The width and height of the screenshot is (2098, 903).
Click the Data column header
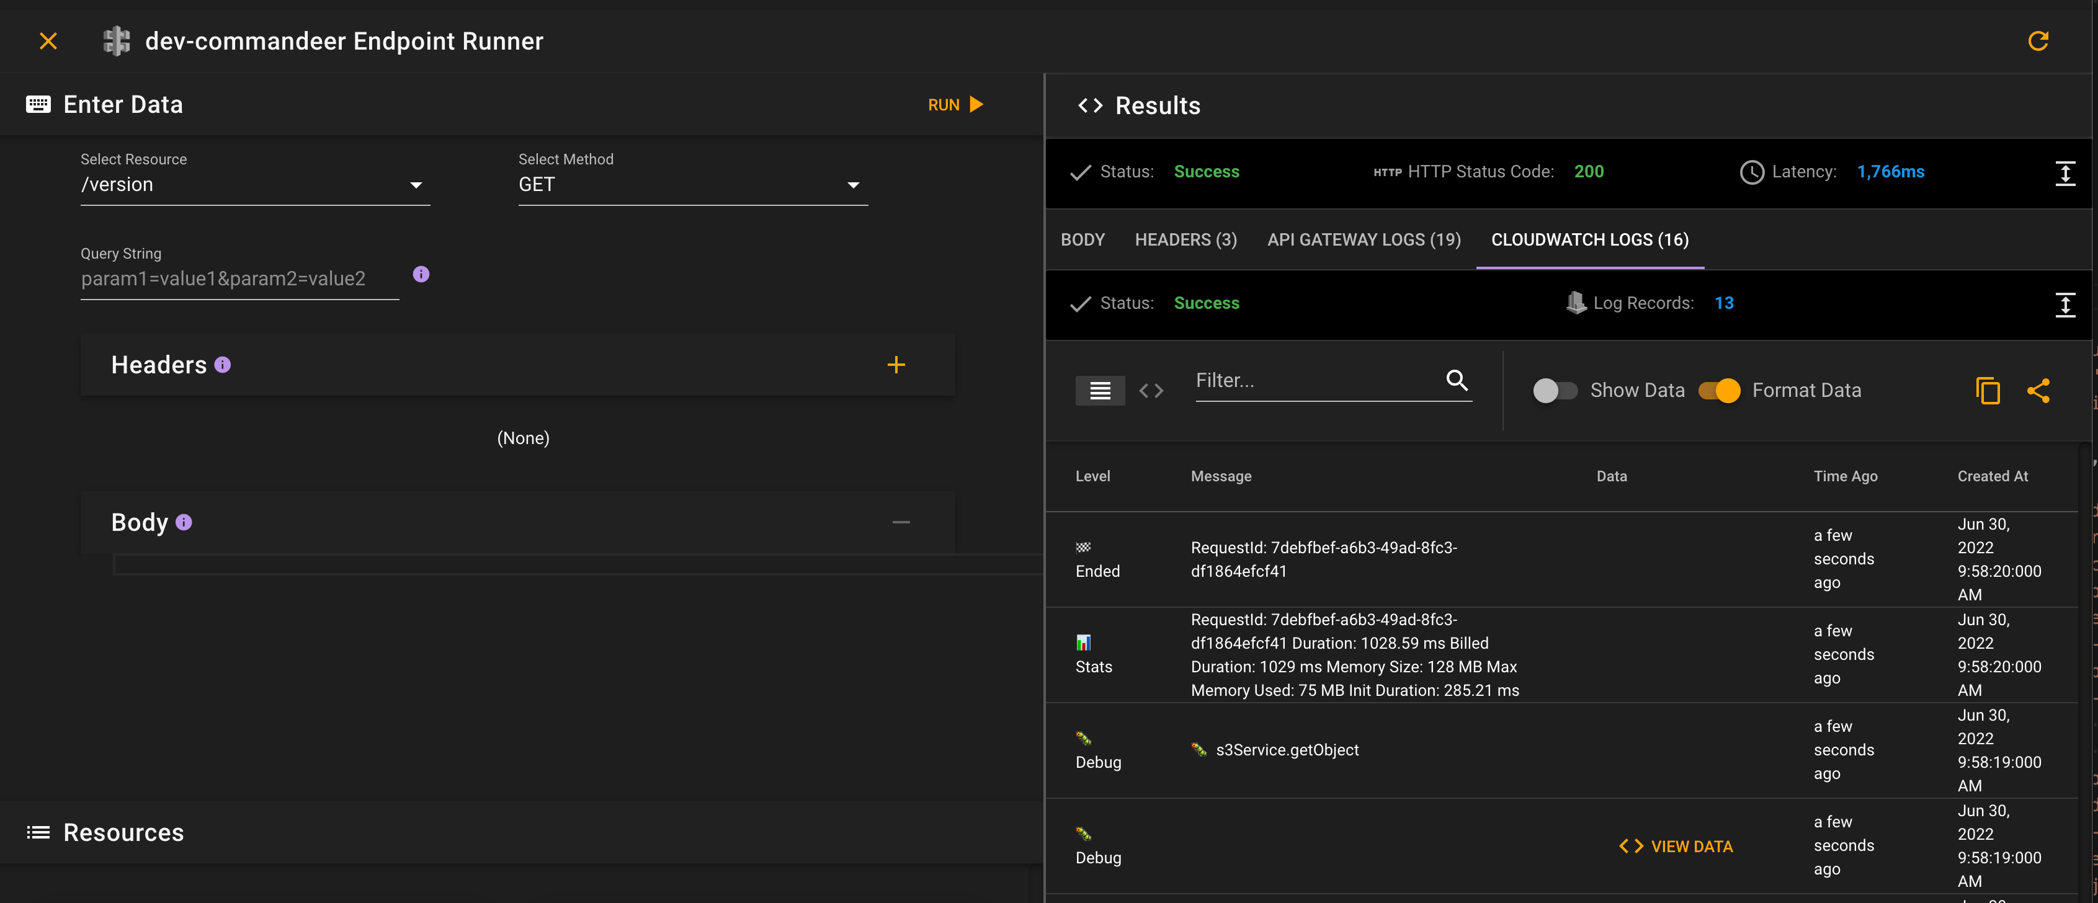coord(1611,476)
